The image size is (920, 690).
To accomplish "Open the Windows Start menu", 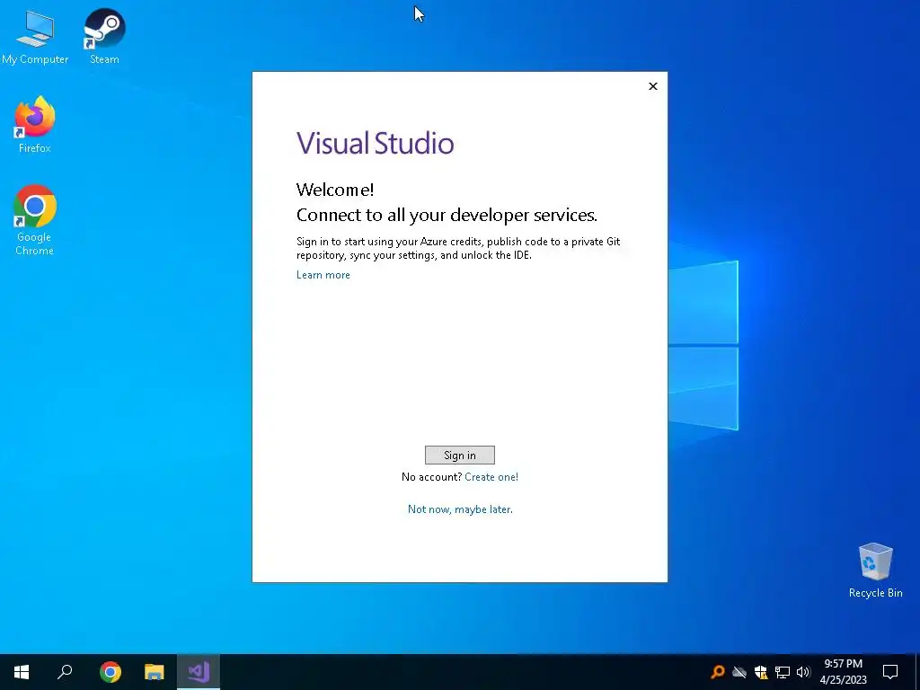I will (x=22, y=672).
